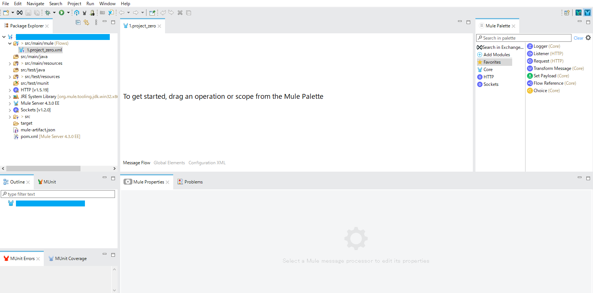Click the Logger (Core) palette item

click(544, 46)
